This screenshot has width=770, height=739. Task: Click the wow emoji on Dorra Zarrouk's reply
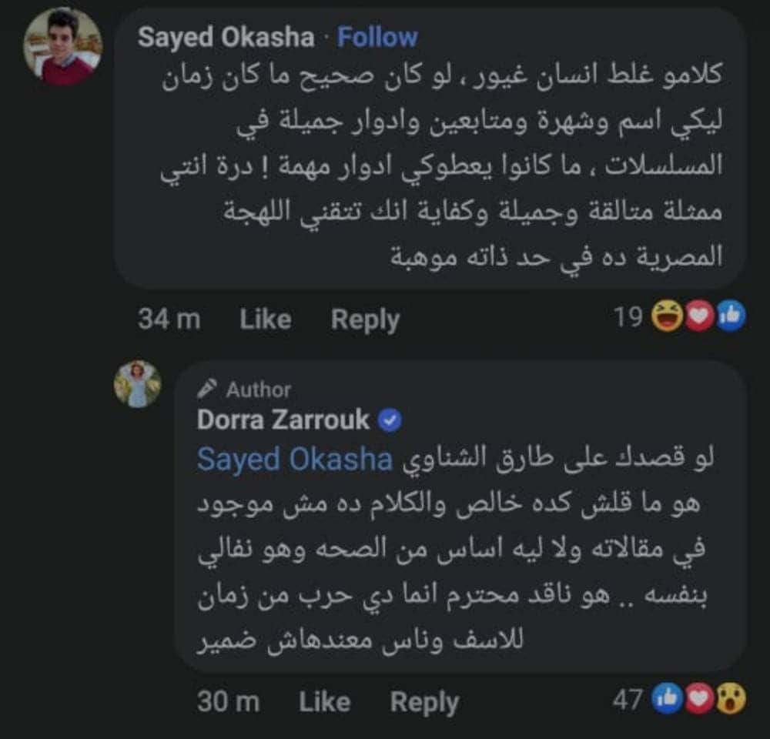729,700
